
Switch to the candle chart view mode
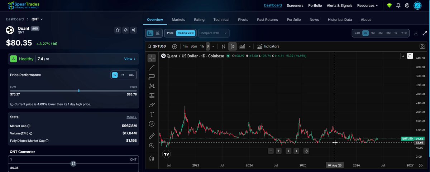[x=158, y=33]
